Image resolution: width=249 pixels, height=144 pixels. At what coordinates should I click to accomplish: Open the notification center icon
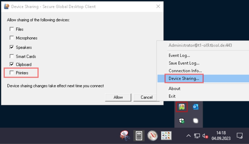click(x=239, y=136)
